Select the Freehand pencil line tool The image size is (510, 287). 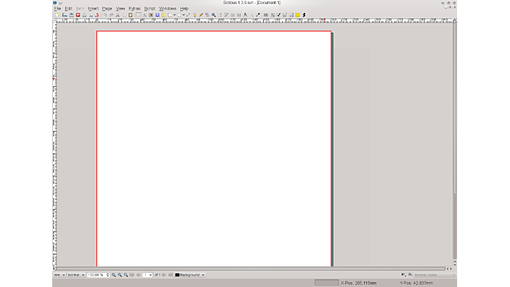[x=201, y=15]
